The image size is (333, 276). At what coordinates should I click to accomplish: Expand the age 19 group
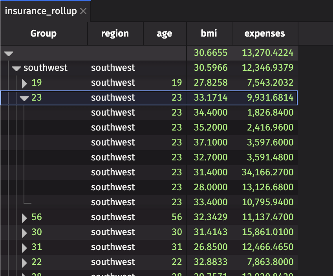click(24, 83)
